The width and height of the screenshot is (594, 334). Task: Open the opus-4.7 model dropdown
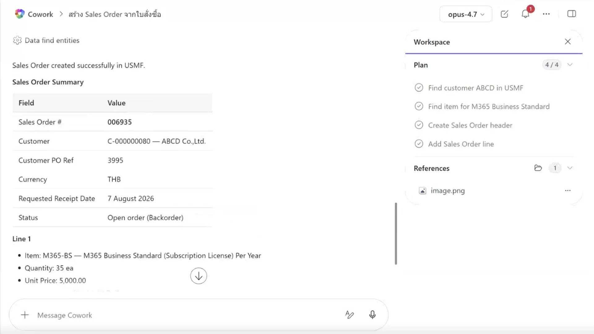tap(466, 14)
